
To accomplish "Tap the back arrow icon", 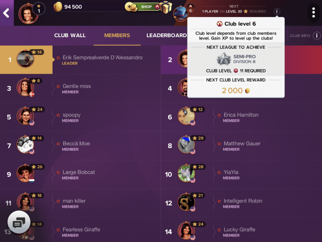I will (6, 13).
